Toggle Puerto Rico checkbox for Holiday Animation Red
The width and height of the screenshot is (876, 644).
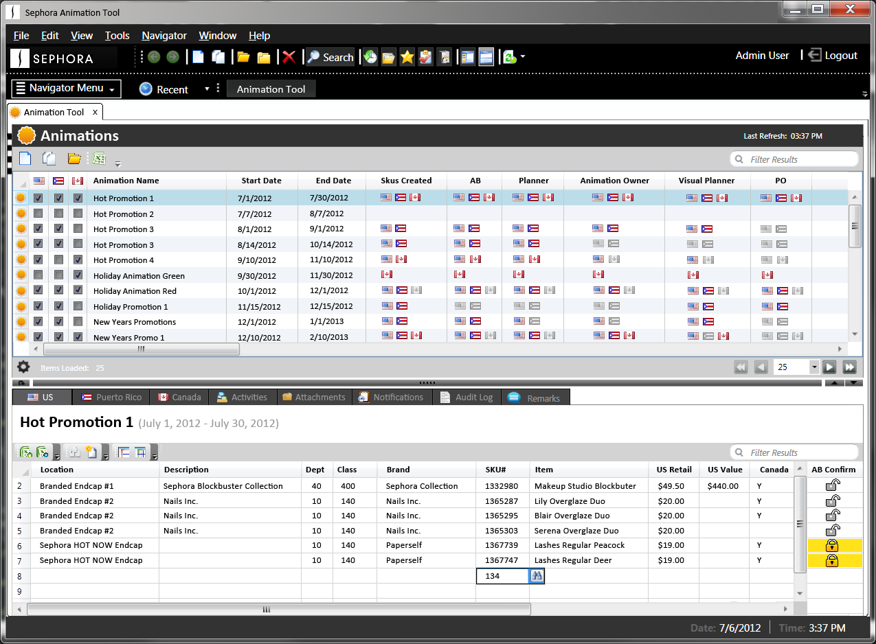(58, 290)
